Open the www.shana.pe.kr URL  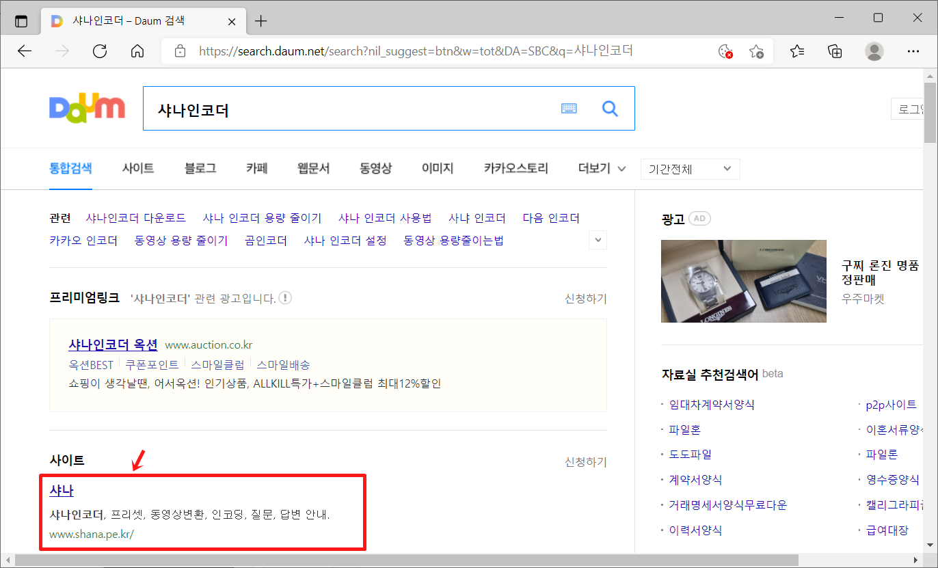[92, 535]
